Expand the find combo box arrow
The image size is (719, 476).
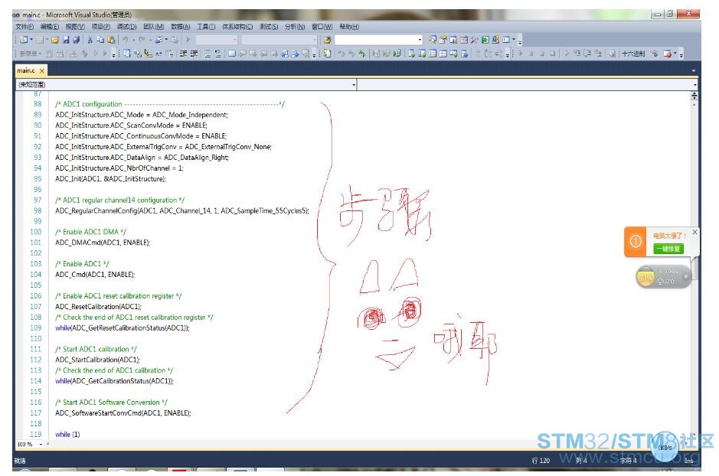pyautogui.click(x=420, y=40)
